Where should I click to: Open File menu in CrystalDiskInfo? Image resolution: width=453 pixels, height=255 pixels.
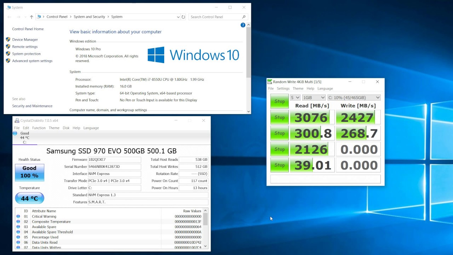coord(17,128)
